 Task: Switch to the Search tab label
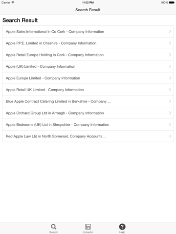54,232
